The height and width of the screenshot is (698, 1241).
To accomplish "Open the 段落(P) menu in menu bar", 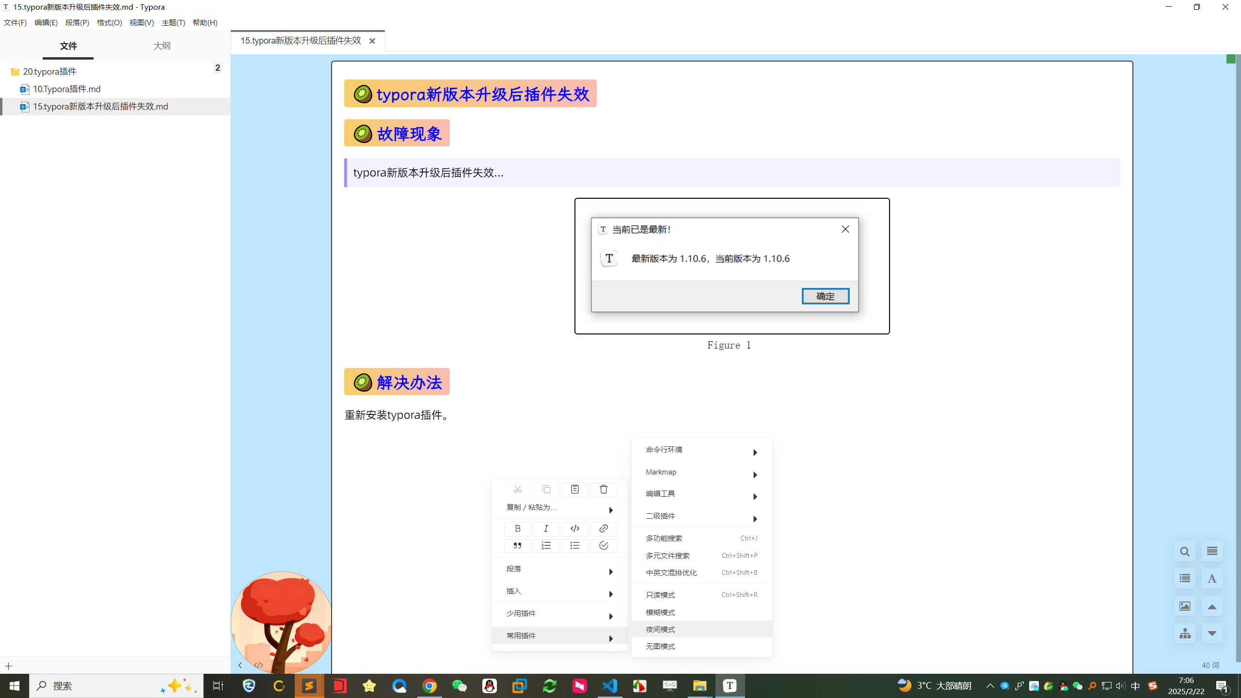I will coord(77,22).
